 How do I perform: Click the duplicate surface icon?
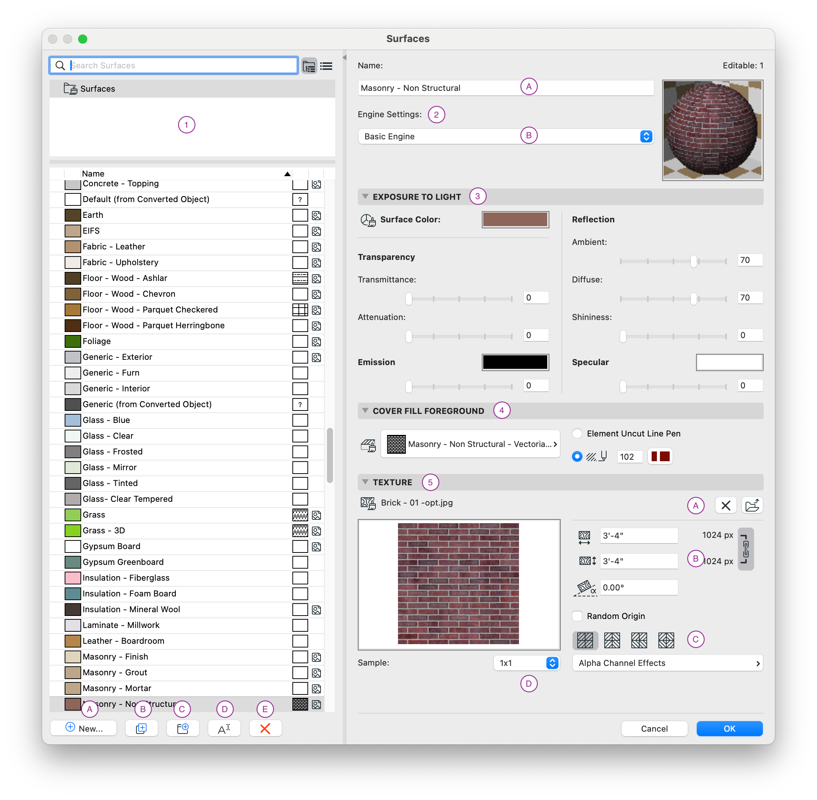141,728
